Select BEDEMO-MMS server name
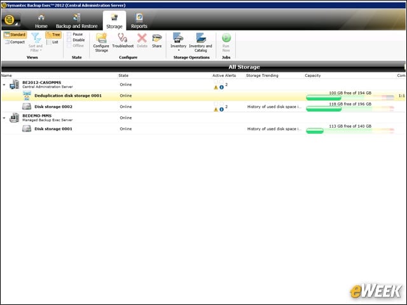This screenshot has height=305, width=407. coord(37,116)
